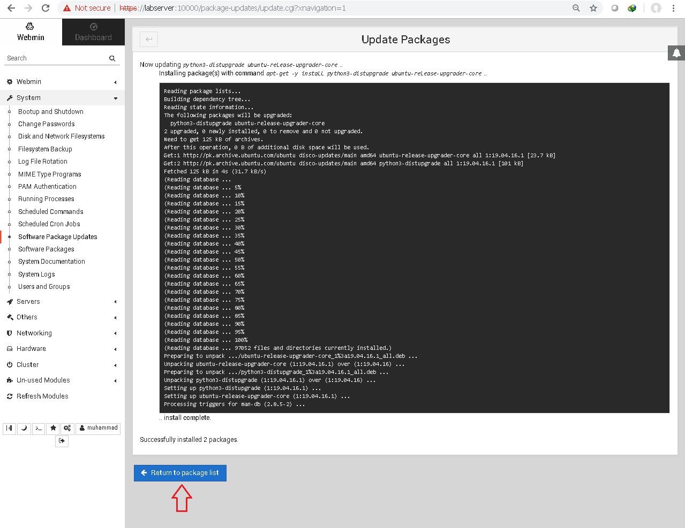The image size is (685, 528).
Task: Click the muhammad user button
Action: tap(98, 428)
